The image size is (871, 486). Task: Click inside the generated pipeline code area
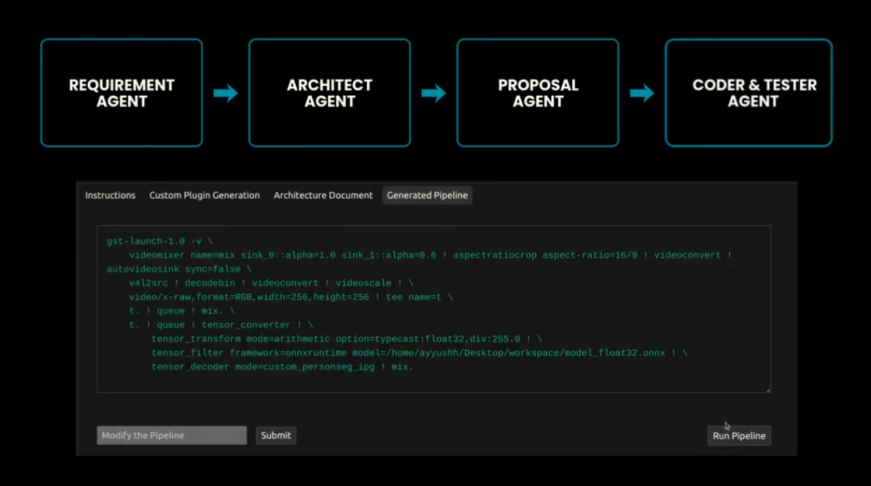point(434,309)
